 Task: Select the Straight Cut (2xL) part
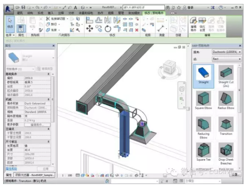[226, 76]
